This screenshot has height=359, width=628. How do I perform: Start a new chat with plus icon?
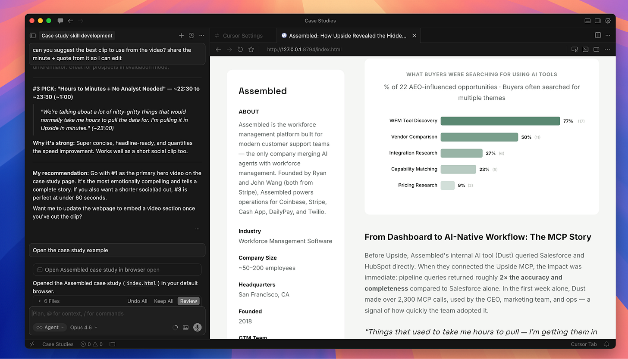click(x=181, y=36)
